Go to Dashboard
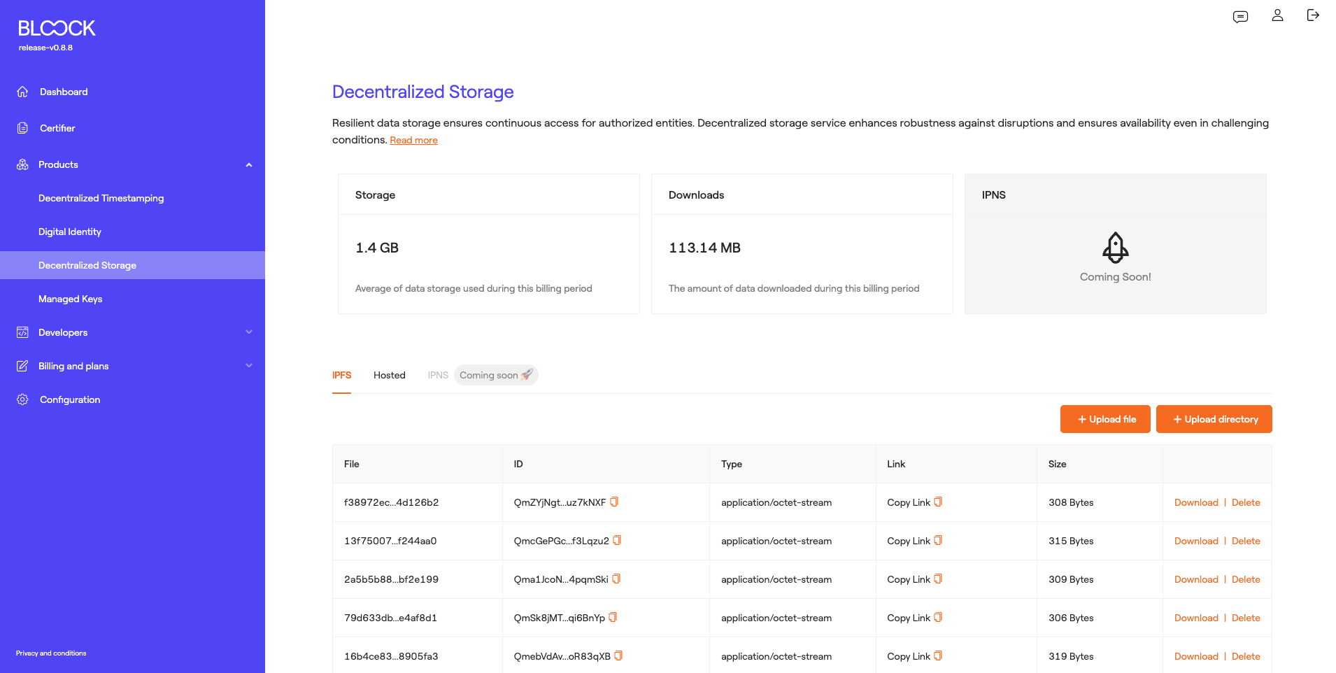Screen dimensions: 1336x673 pyautogui.click(x=64, y=92)
